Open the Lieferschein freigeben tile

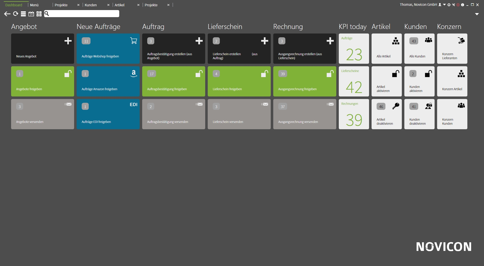[x=239, y=81]
